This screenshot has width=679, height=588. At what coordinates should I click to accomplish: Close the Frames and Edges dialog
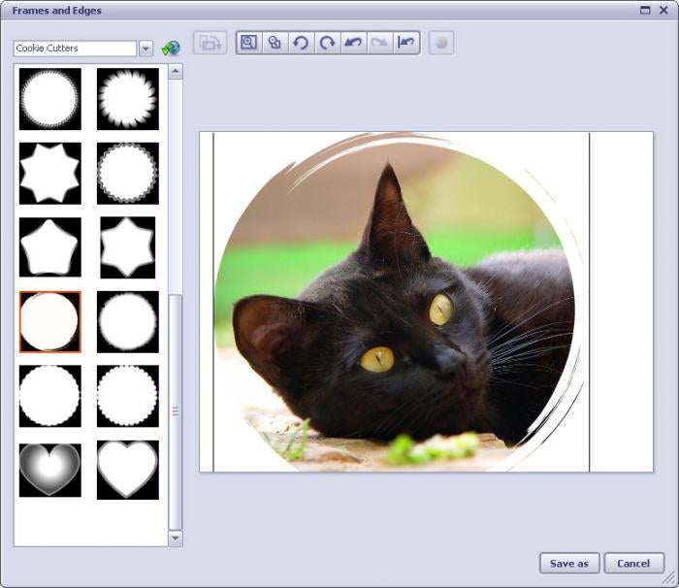663,10
